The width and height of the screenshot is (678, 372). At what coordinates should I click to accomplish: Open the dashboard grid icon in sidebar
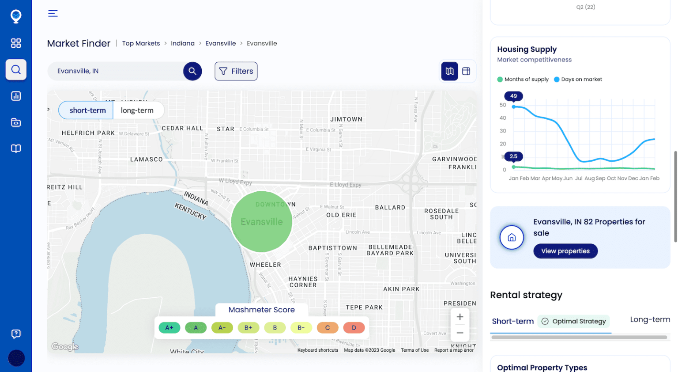pos(16,43)
